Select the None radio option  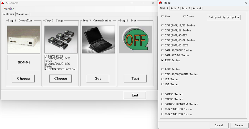pyautogui.click(x=162, y=17)
